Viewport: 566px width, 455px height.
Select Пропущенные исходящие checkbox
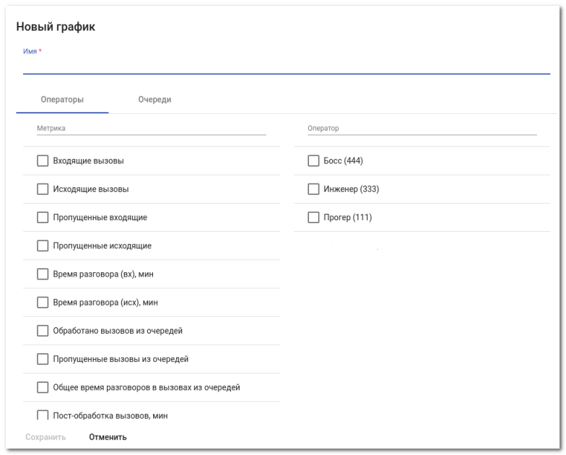43,246
